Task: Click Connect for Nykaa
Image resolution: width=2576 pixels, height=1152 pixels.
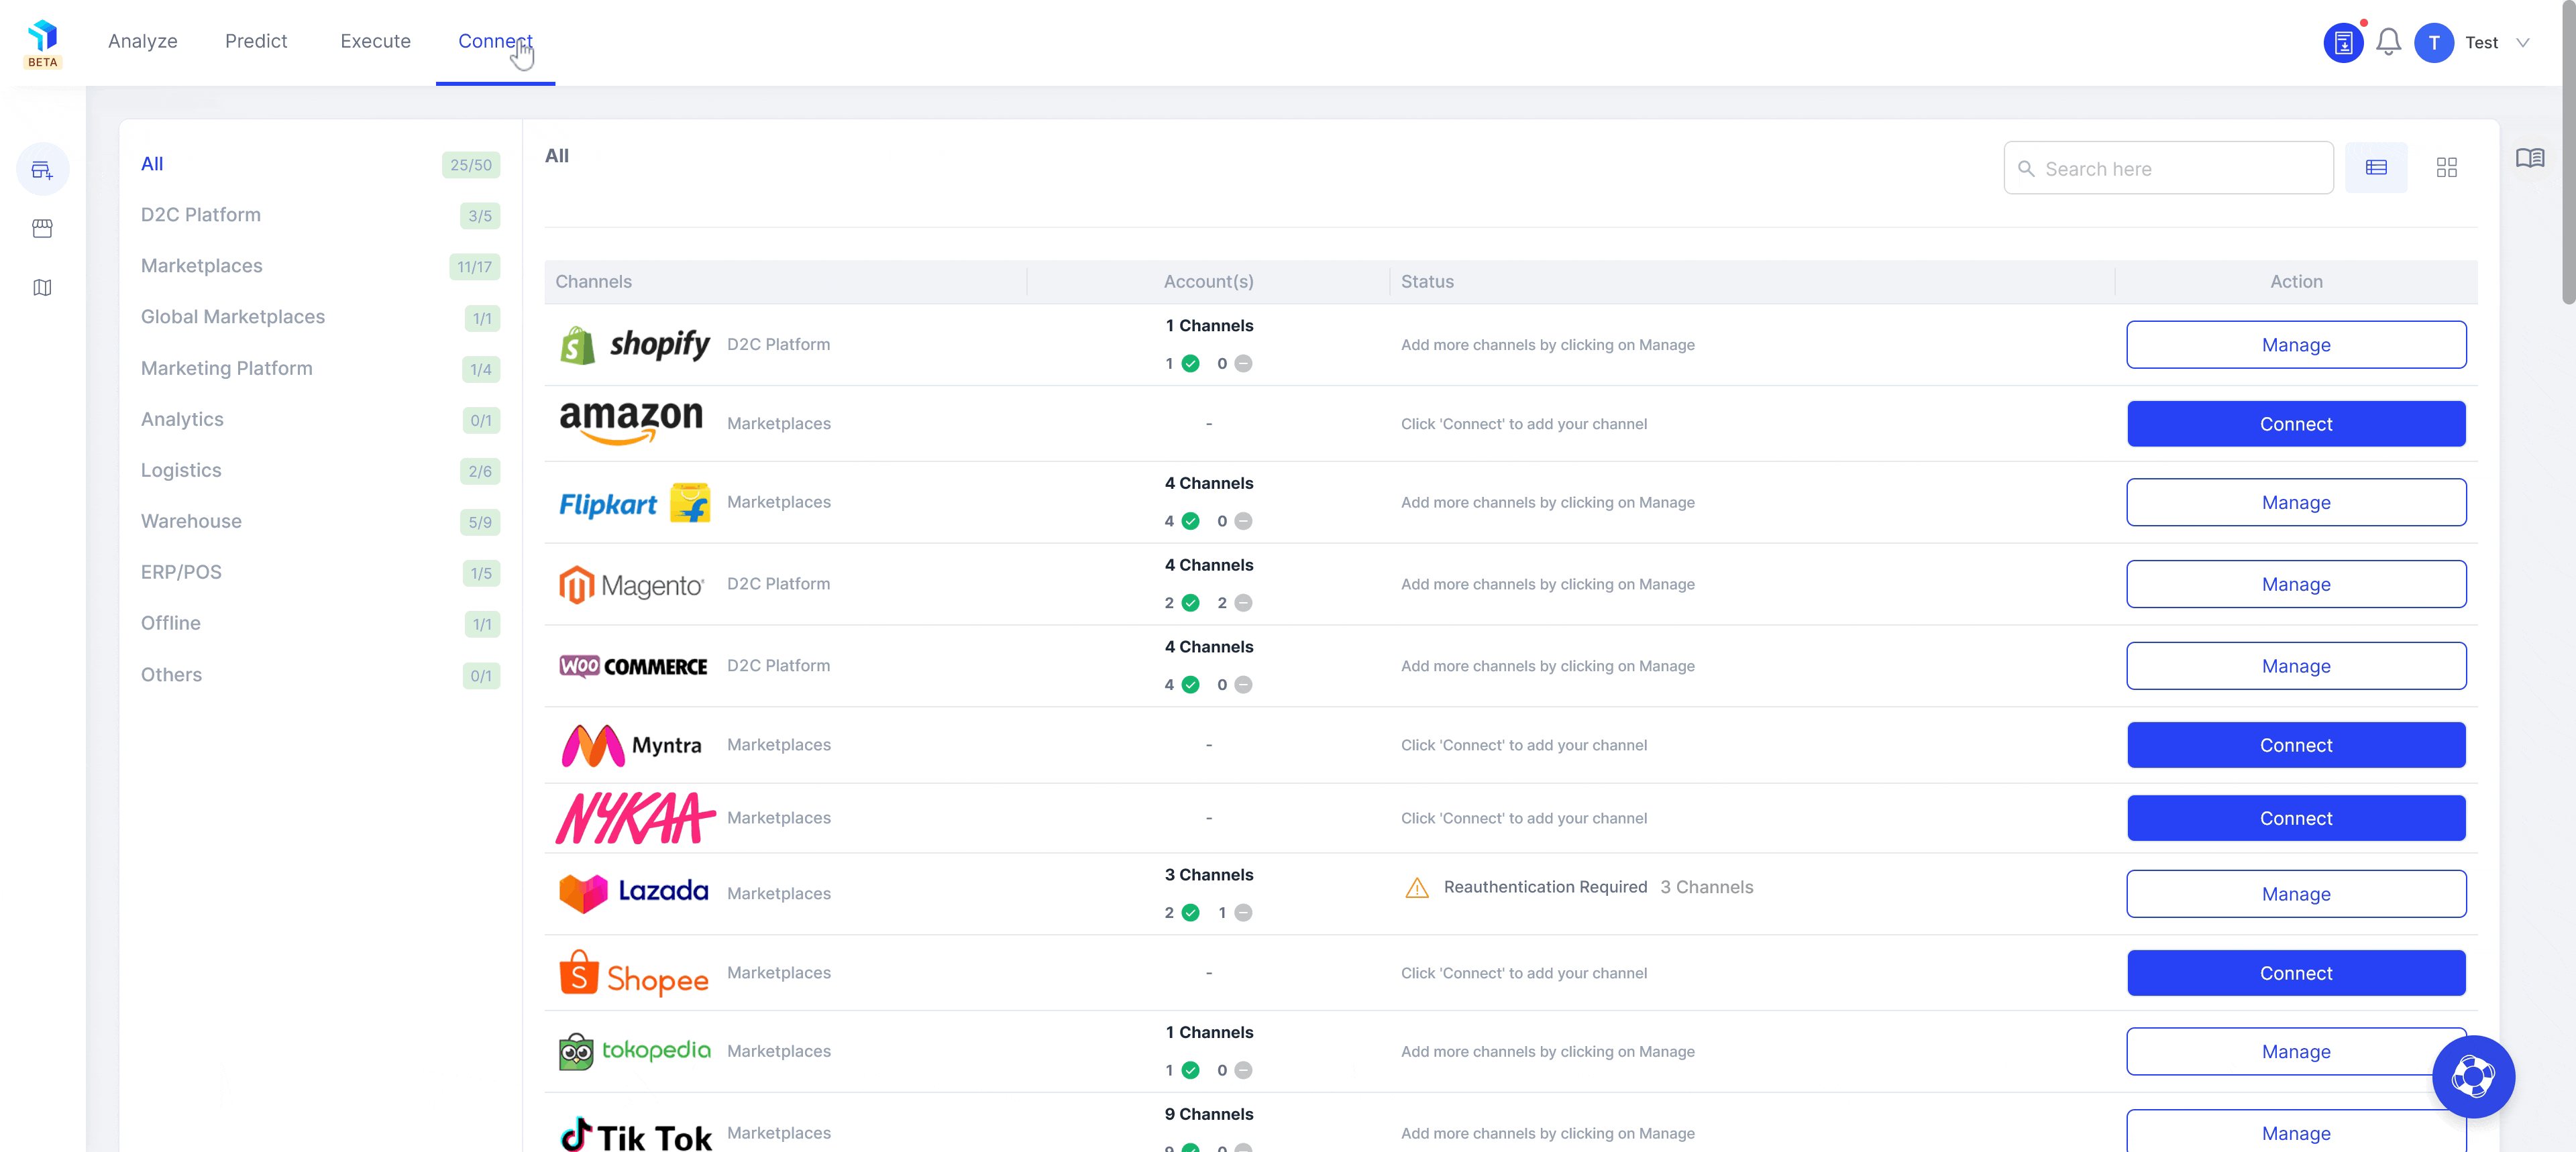Action: [2295, 818]
